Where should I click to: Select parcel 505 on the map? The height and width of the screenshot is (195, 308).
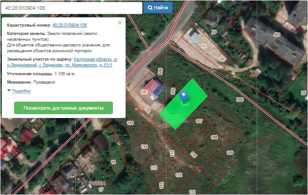tap(240, 100)
